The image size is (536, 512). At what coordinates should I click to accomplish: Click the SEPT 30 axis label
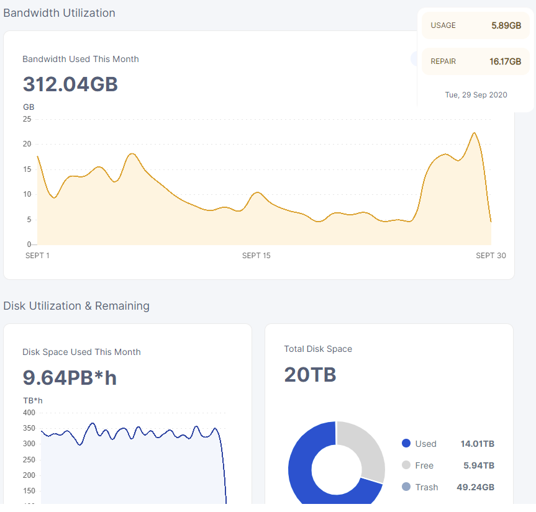[x=491, y=256]
